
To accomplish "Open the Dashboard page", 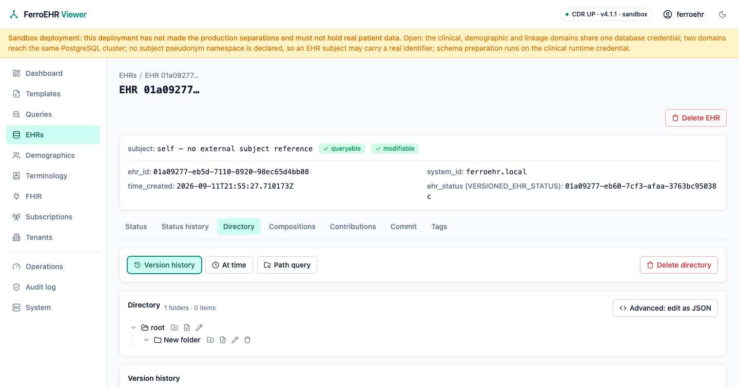I will [53, 73].
